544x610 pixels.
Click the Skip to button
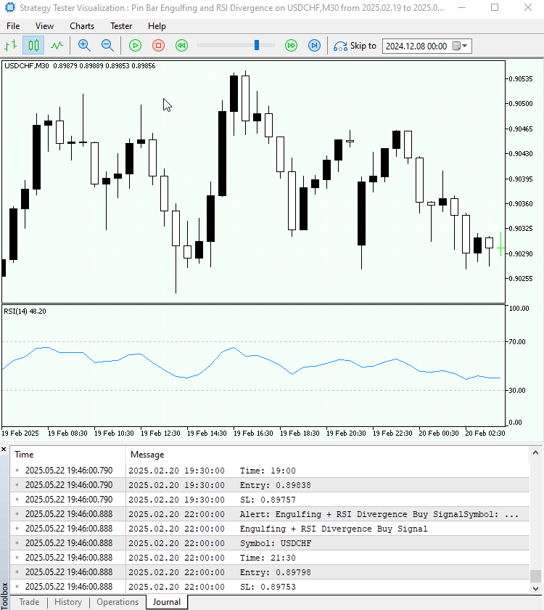click(x=355, y=46)
